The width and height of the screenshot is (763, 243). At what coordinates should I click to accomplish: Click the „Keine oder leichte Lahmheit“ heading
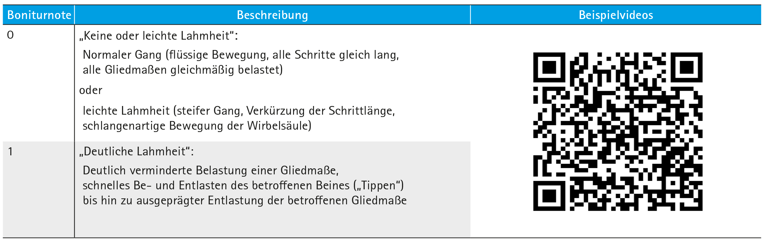(x=159, y=36)
